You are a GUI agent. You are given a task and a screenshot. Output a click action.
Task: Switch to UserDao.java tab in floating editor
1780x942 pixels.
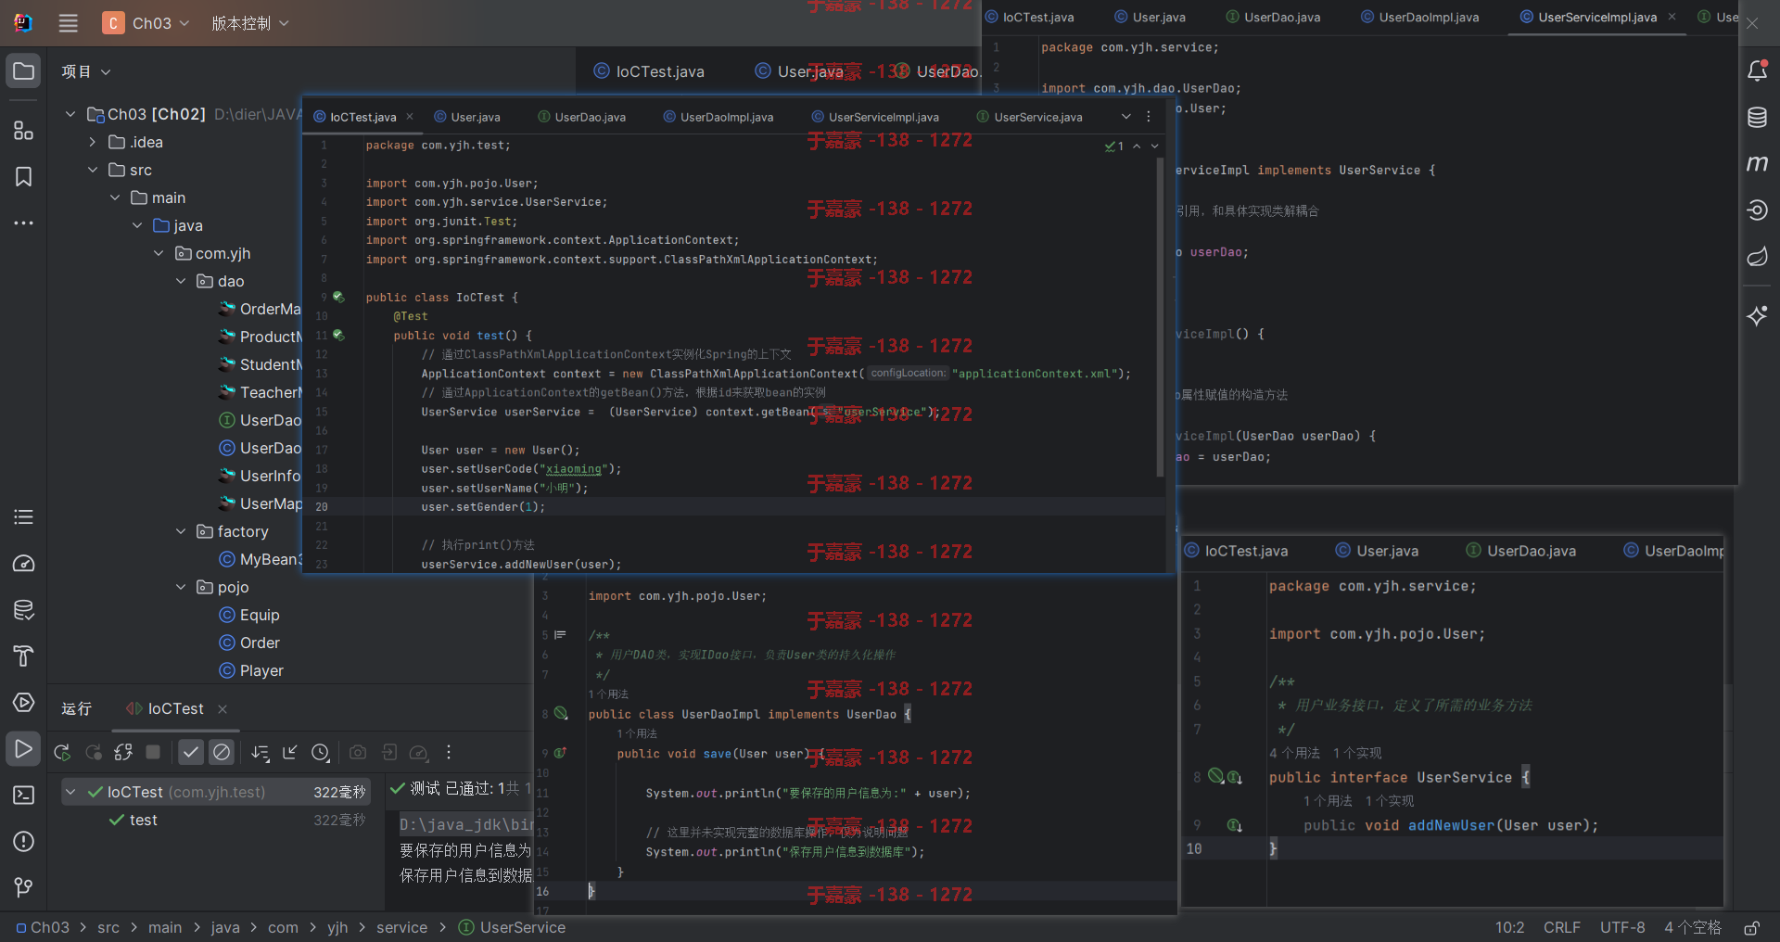[x=582, y=117]
